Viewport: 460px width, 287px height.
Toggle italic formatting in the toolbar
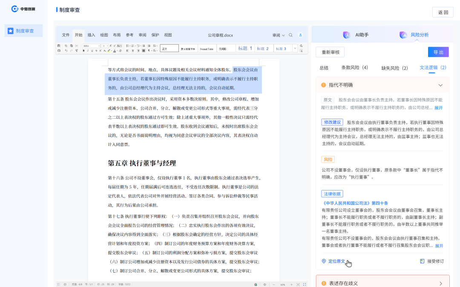(88, 51)
